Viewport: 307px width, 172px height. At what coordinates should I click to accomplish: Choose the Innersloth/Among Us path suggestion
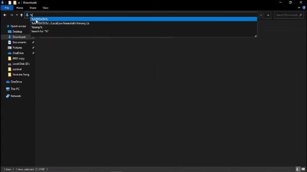(144, 23)
